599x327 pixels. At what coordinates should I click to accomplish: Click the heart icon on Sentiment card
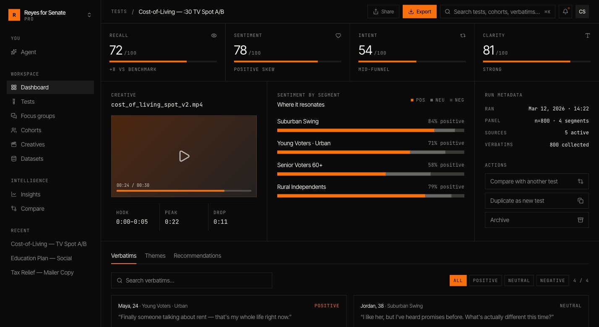coord(339,36)
